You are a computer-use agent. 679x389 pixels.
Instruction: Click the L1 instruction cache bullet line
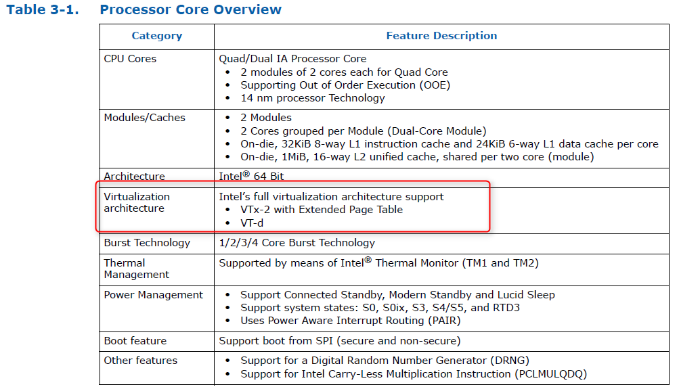click(449, 144)
